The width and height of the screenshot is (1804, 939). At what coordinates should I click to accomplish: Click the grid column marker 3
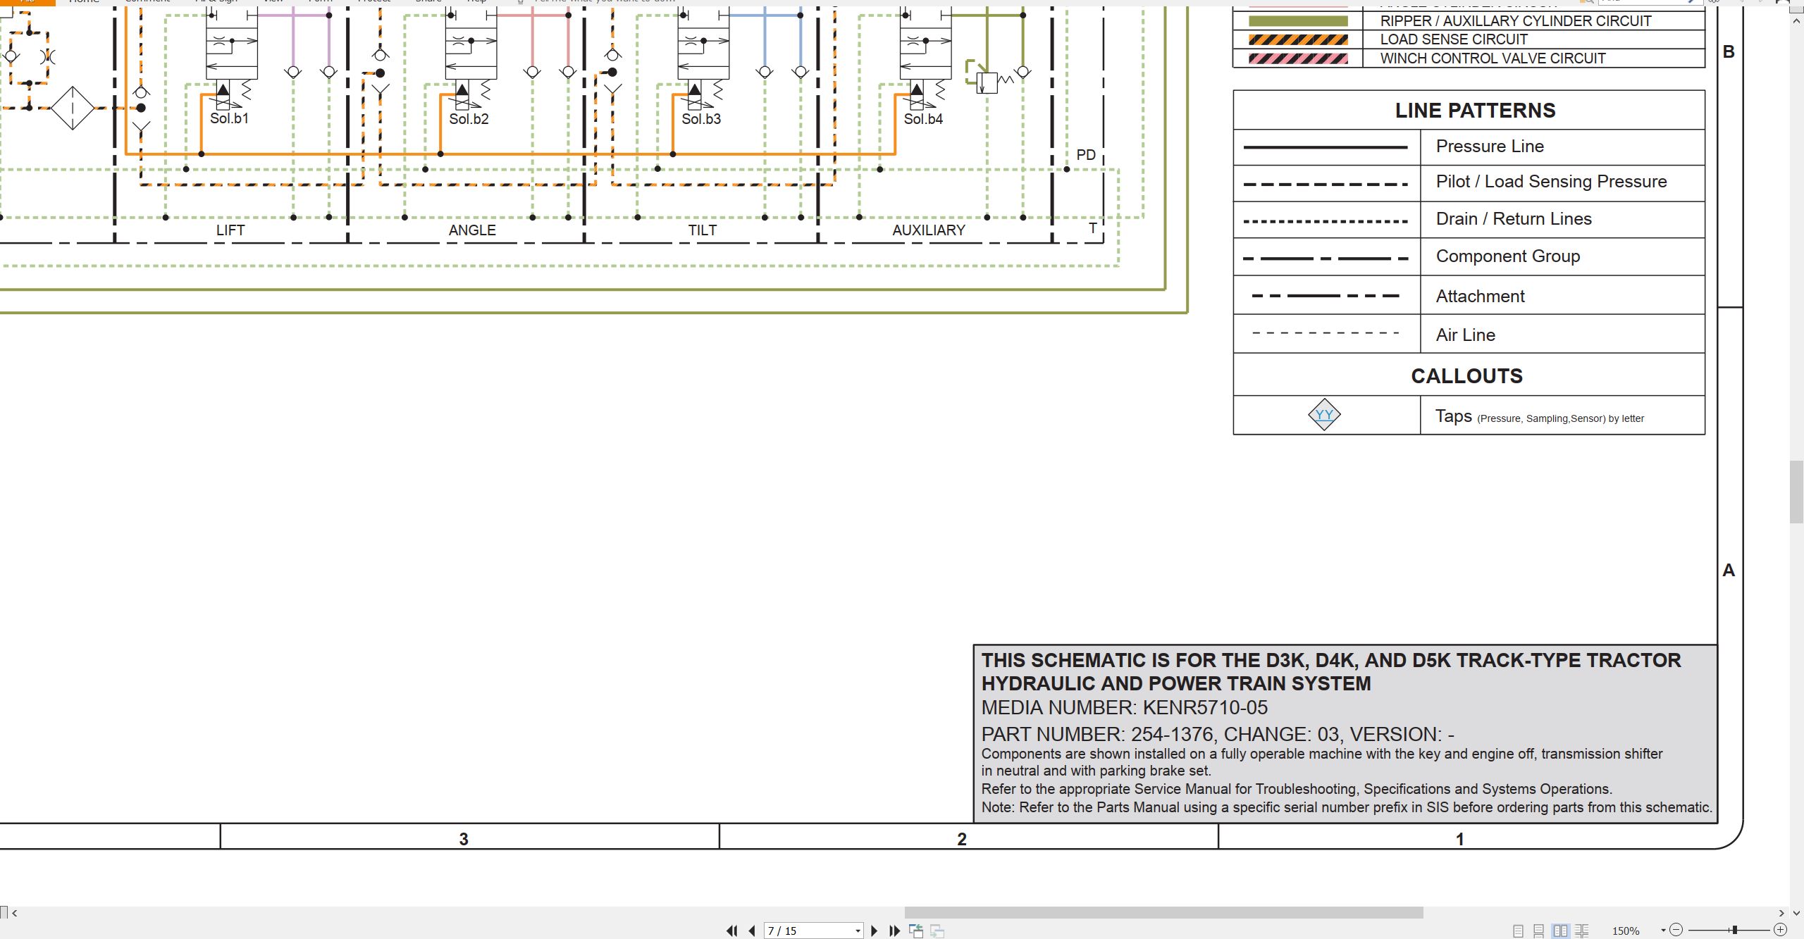coord(464,839)
